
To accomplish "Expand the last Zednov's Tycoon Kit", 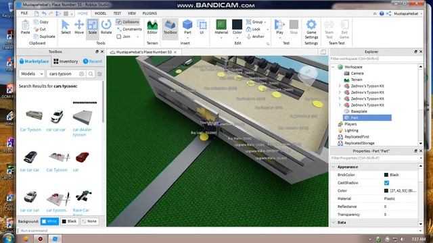I will point(340,105).
